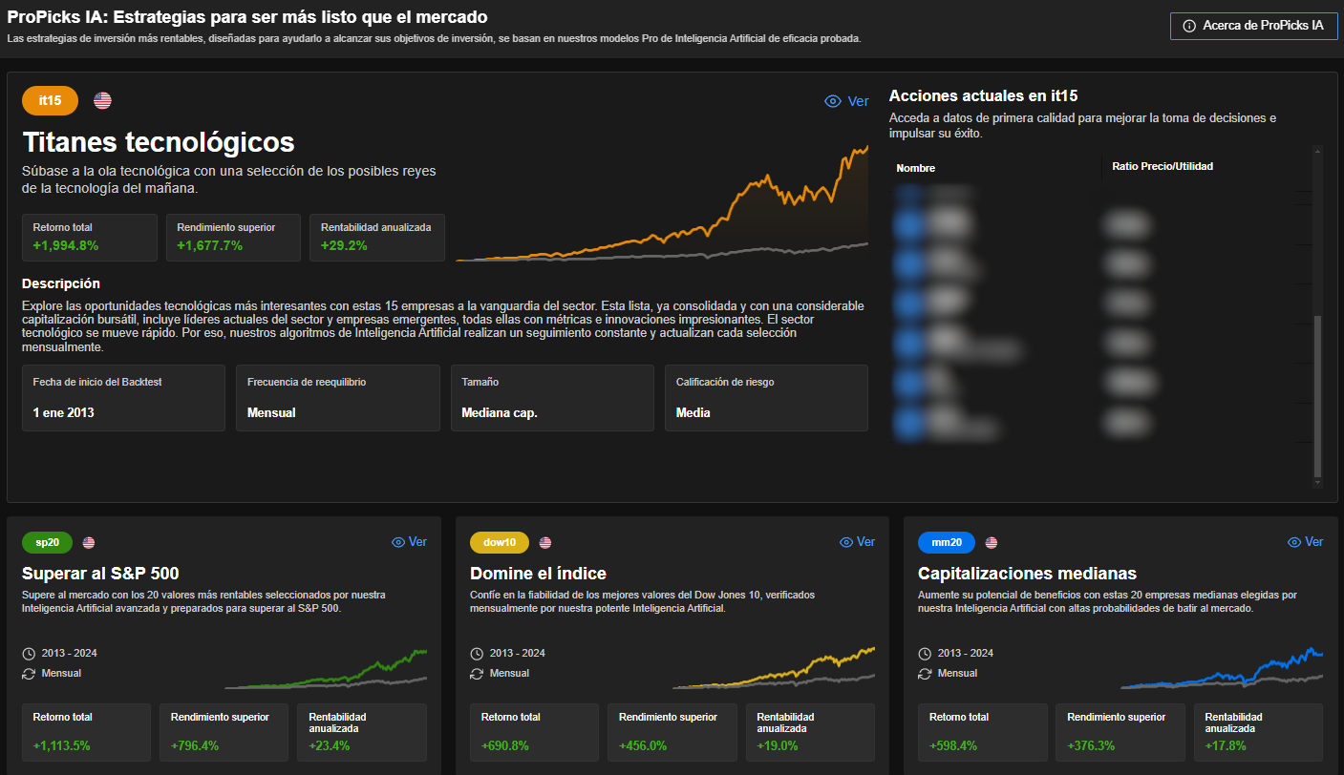Click the +29.2% Rentabilidad anualizada value

point(346,245)
